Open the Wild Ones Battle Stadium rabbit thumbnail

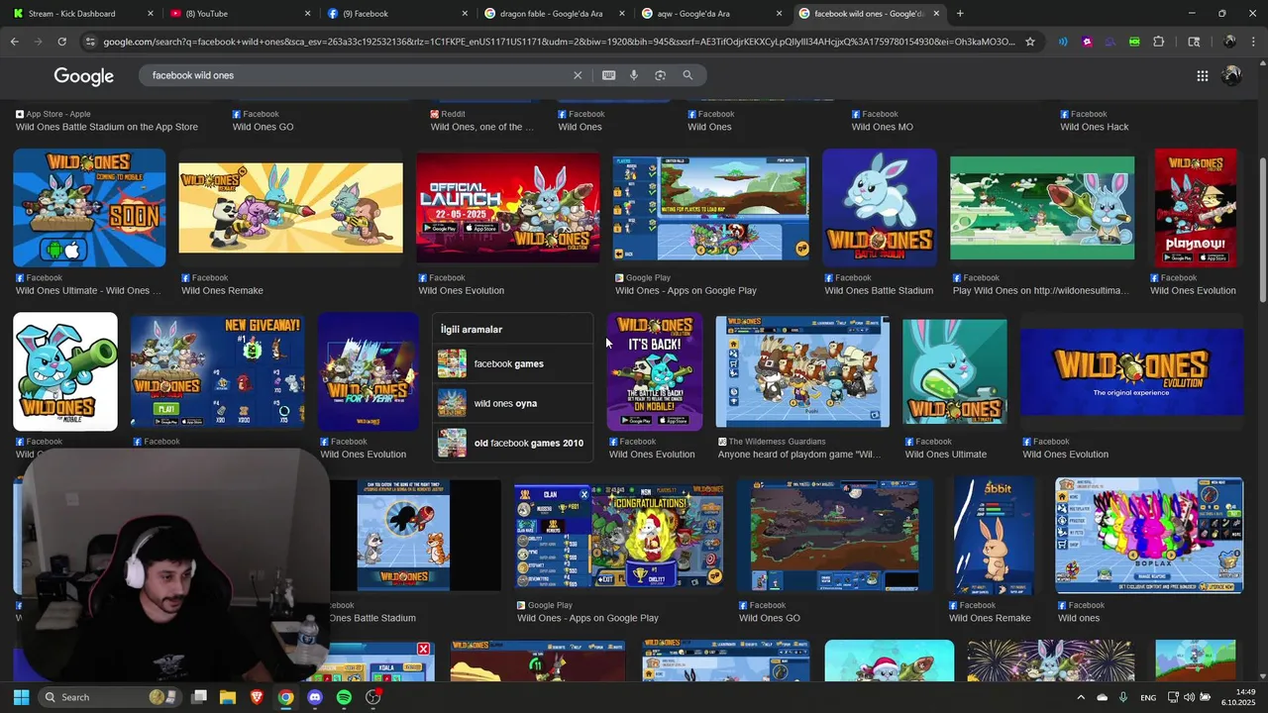(x=880, y=208)
